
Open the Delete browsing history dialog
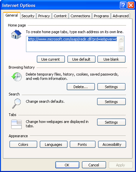pyautogui.click(x=81, y=87)
